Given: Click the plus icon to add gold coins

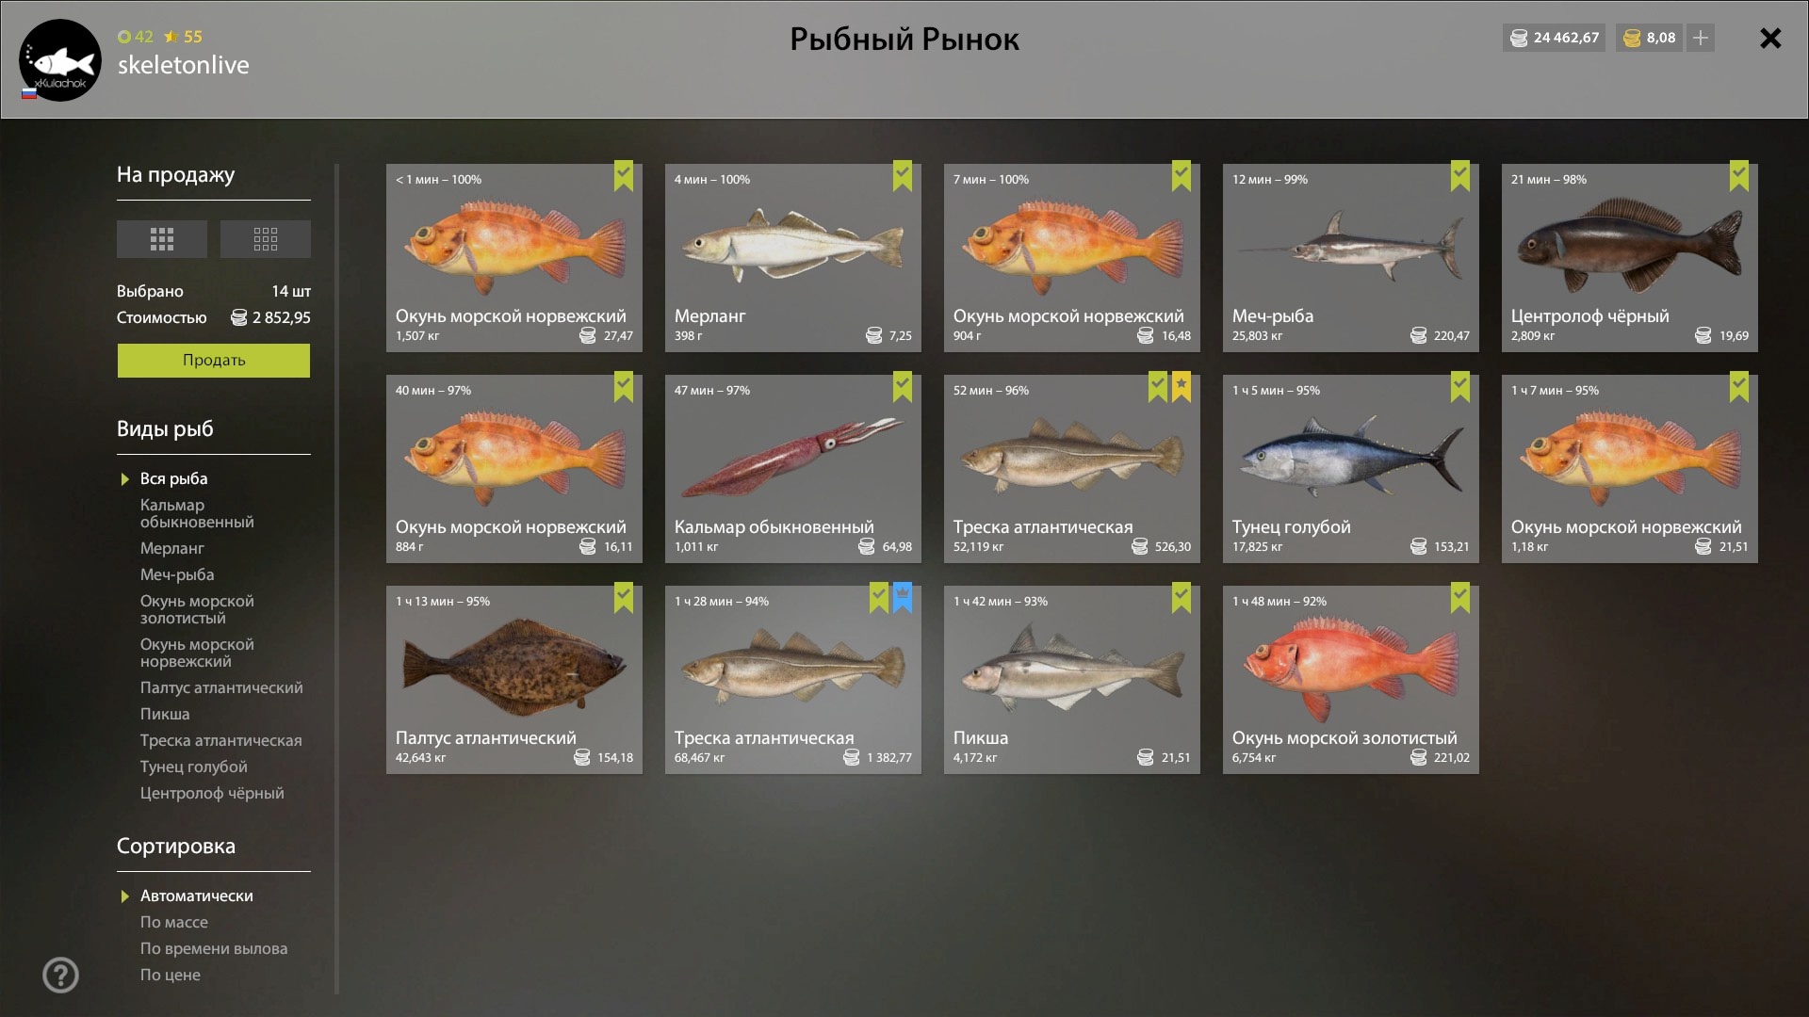Looking at the screenshot, I should (1701, 38).
